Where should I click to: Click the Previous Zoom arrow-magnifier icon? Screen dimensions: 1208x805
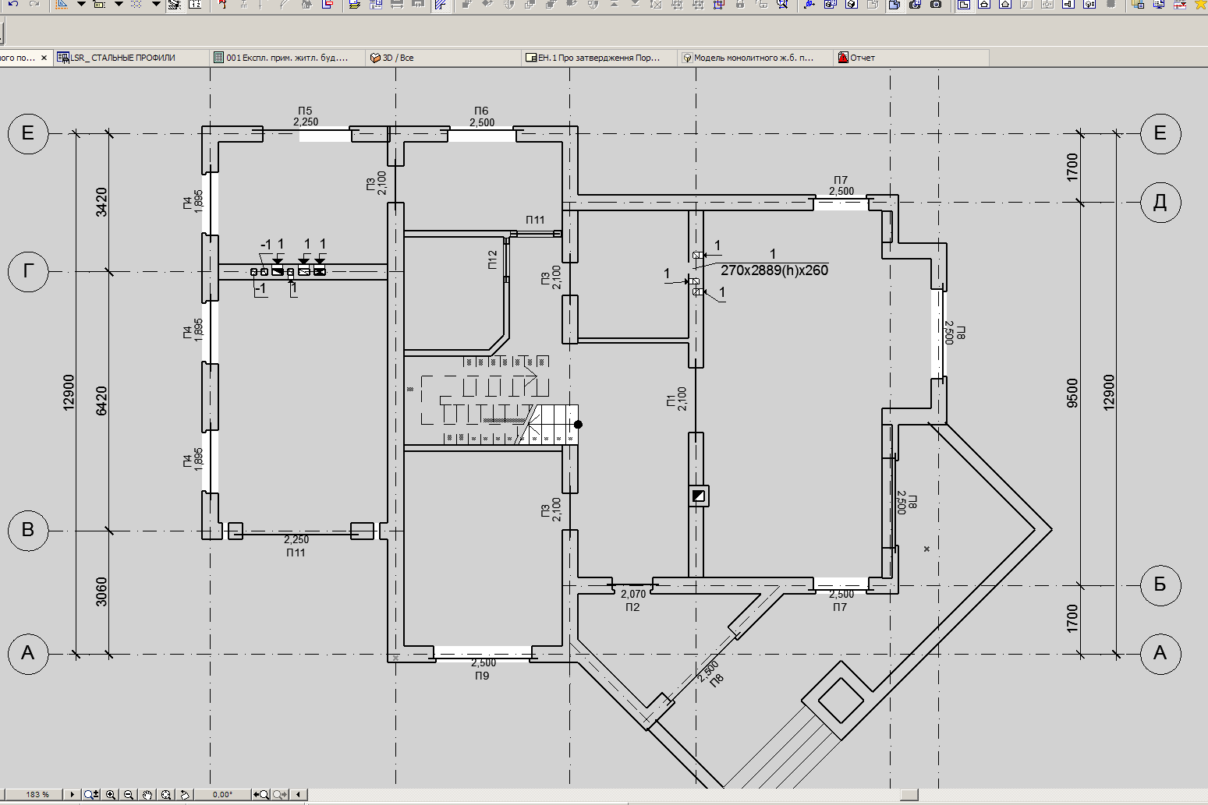pos(261,795)
